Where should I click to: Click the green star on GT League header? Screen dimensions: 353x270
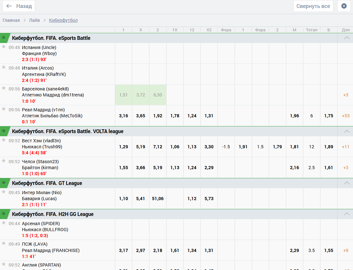click(4, 183)
